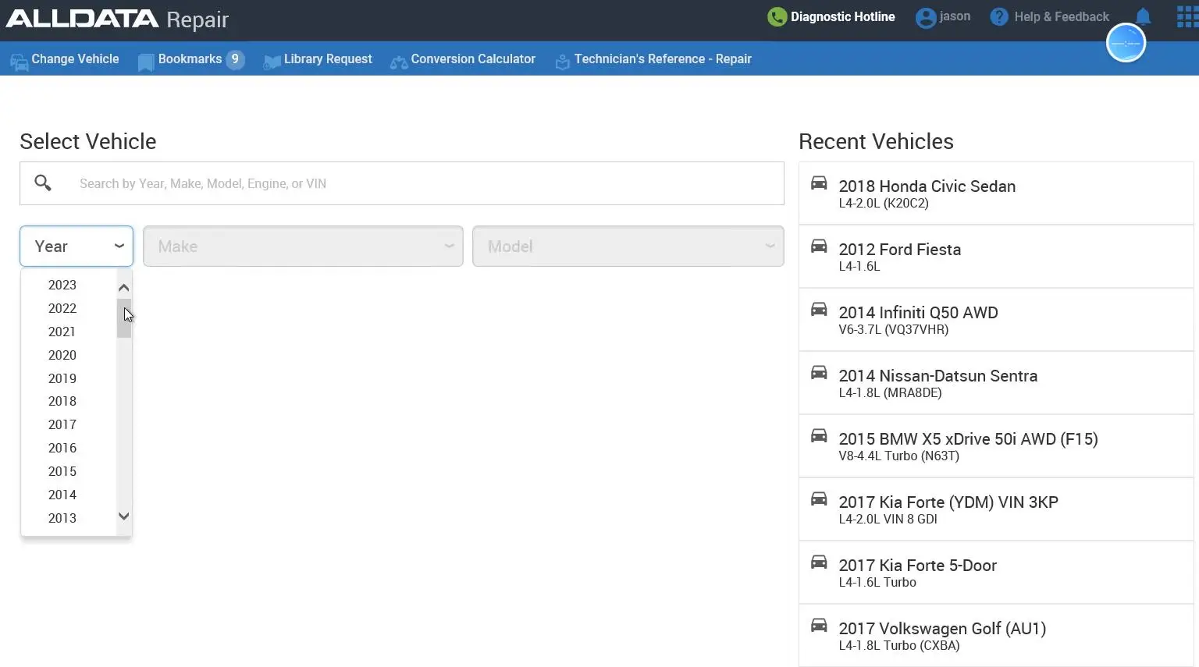Click the Year list scroll-down arrow
The image size is (1199, 667).
coord(123,516)
